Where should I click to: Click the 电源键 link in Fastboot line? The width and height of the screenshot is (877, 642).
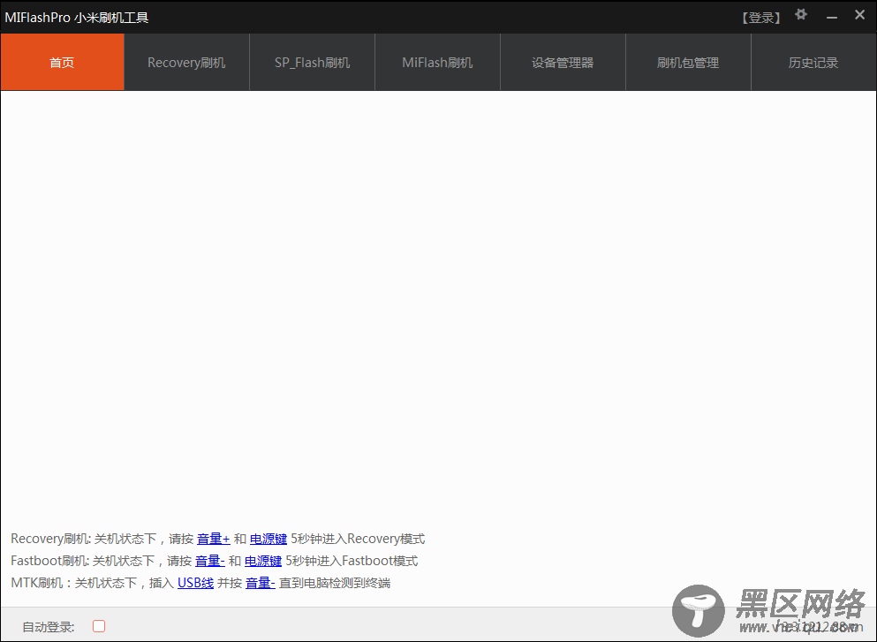tap(263, 561)
